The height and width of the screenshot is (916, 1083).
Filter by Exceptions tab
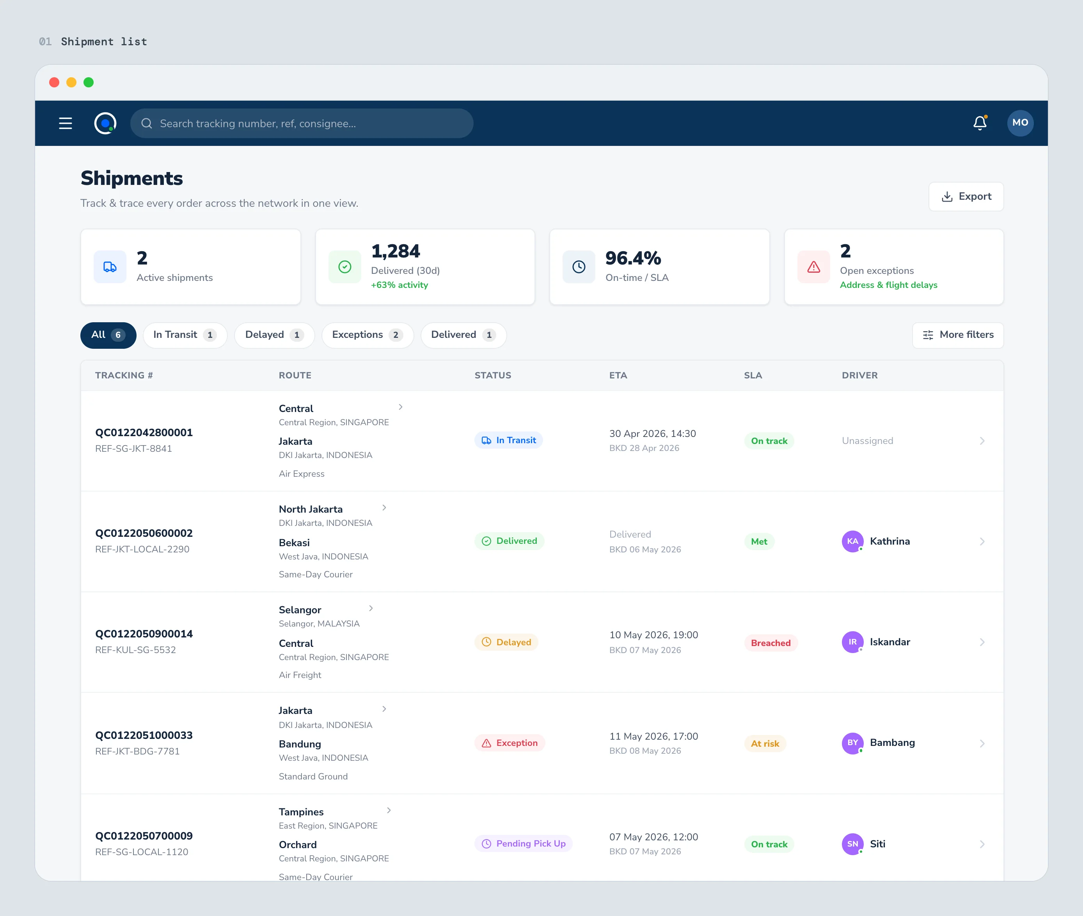tap(367, 335)
